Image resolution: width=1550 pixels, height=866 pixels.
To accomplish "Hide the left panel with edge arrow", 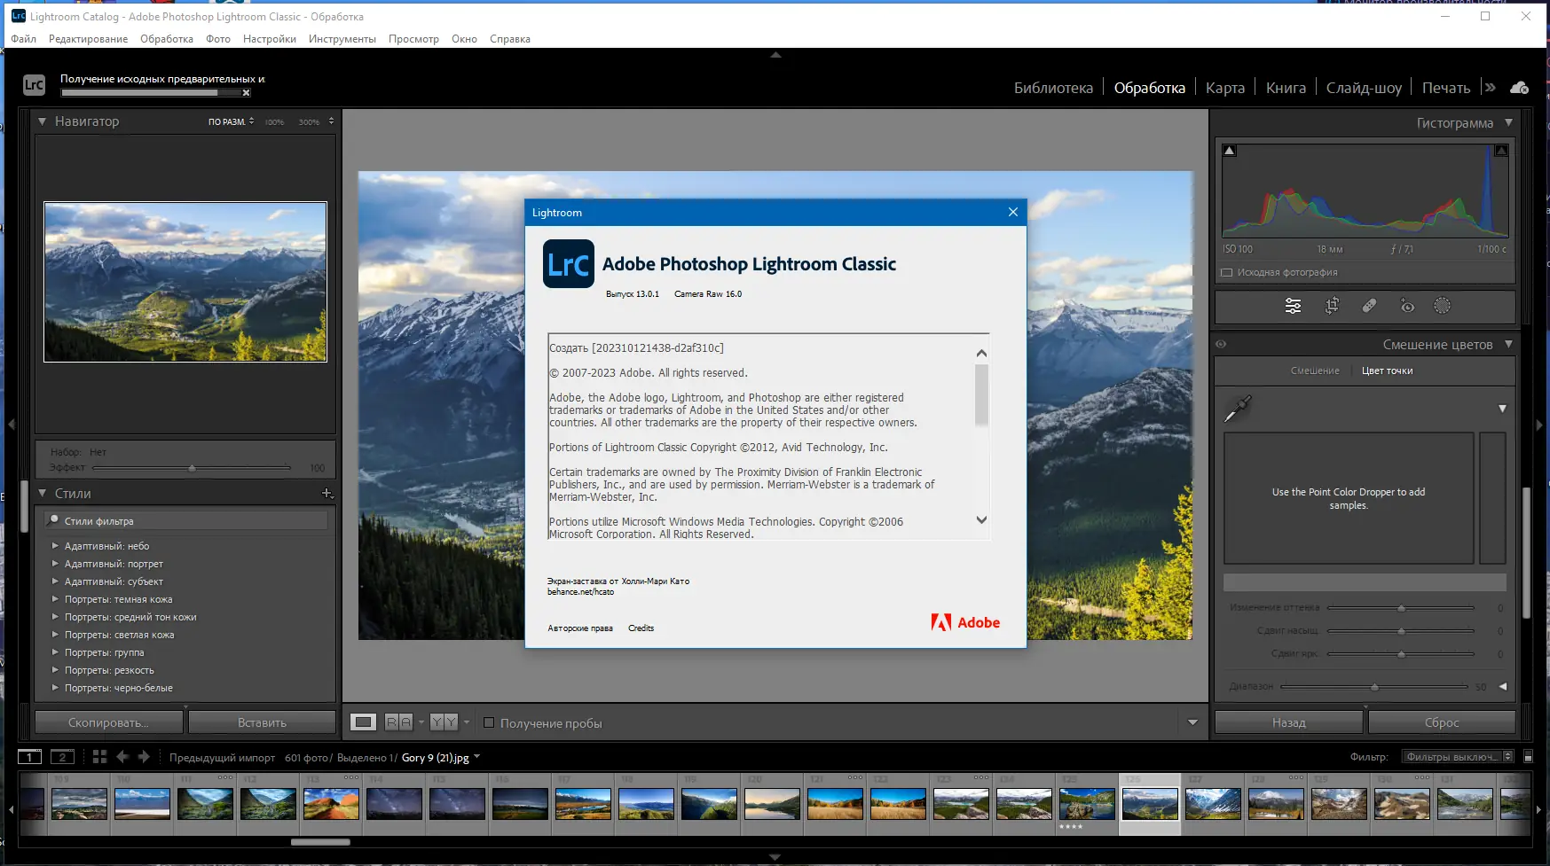I will coord(12,425).
